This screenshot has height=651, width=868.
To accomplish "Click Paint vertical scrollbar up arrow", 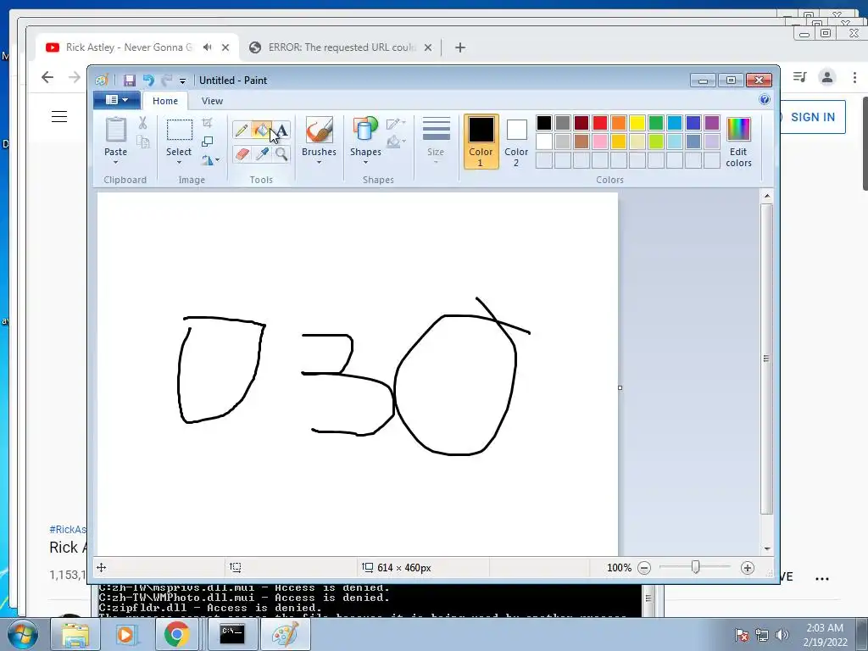I will [767, 196].
